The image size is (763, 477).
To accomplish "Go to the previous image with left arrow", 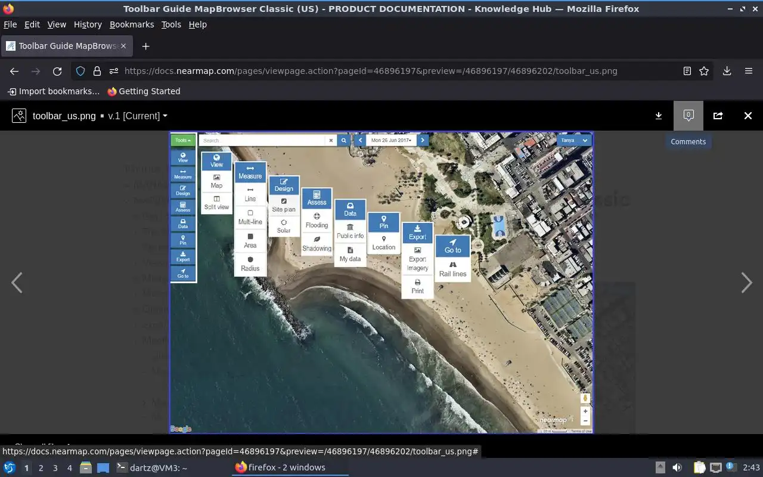I will point(17,283).
